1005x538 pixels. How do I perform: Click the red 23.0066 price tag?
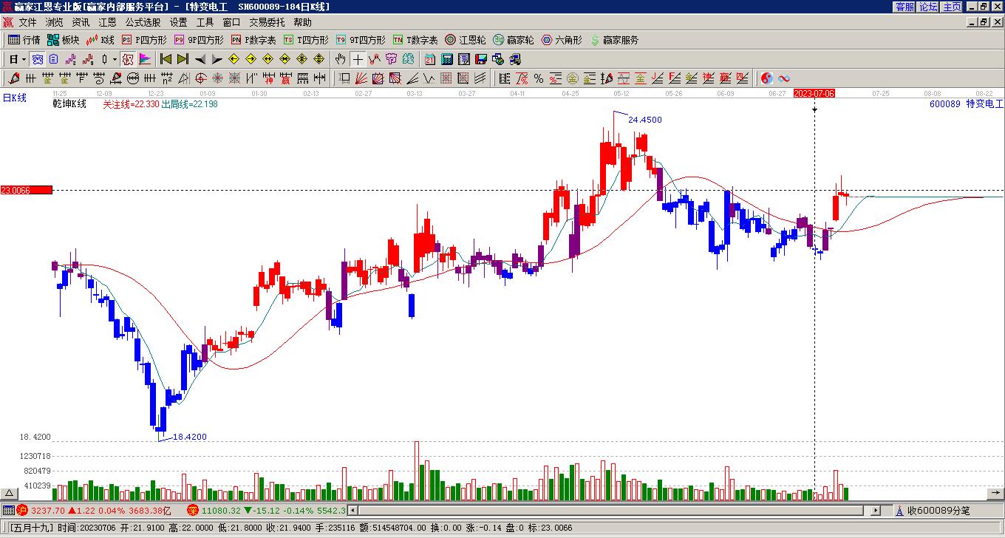(27, 190)
